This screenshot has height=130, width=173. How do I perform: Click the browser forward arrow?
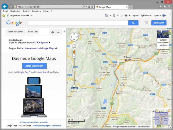[x=11, y=7]
